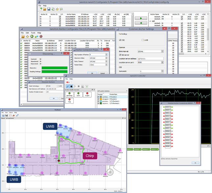
Task: Click the left green arrow transfer button
Action: coord(141,23)
